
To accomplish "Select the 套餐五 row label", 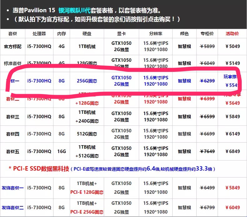I will point(13,151).
